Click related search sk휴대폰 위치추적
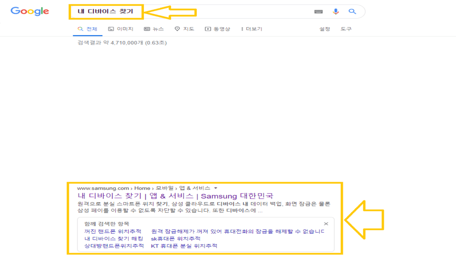The width and height of the screenshot is (456, 256). click(175, 239)
